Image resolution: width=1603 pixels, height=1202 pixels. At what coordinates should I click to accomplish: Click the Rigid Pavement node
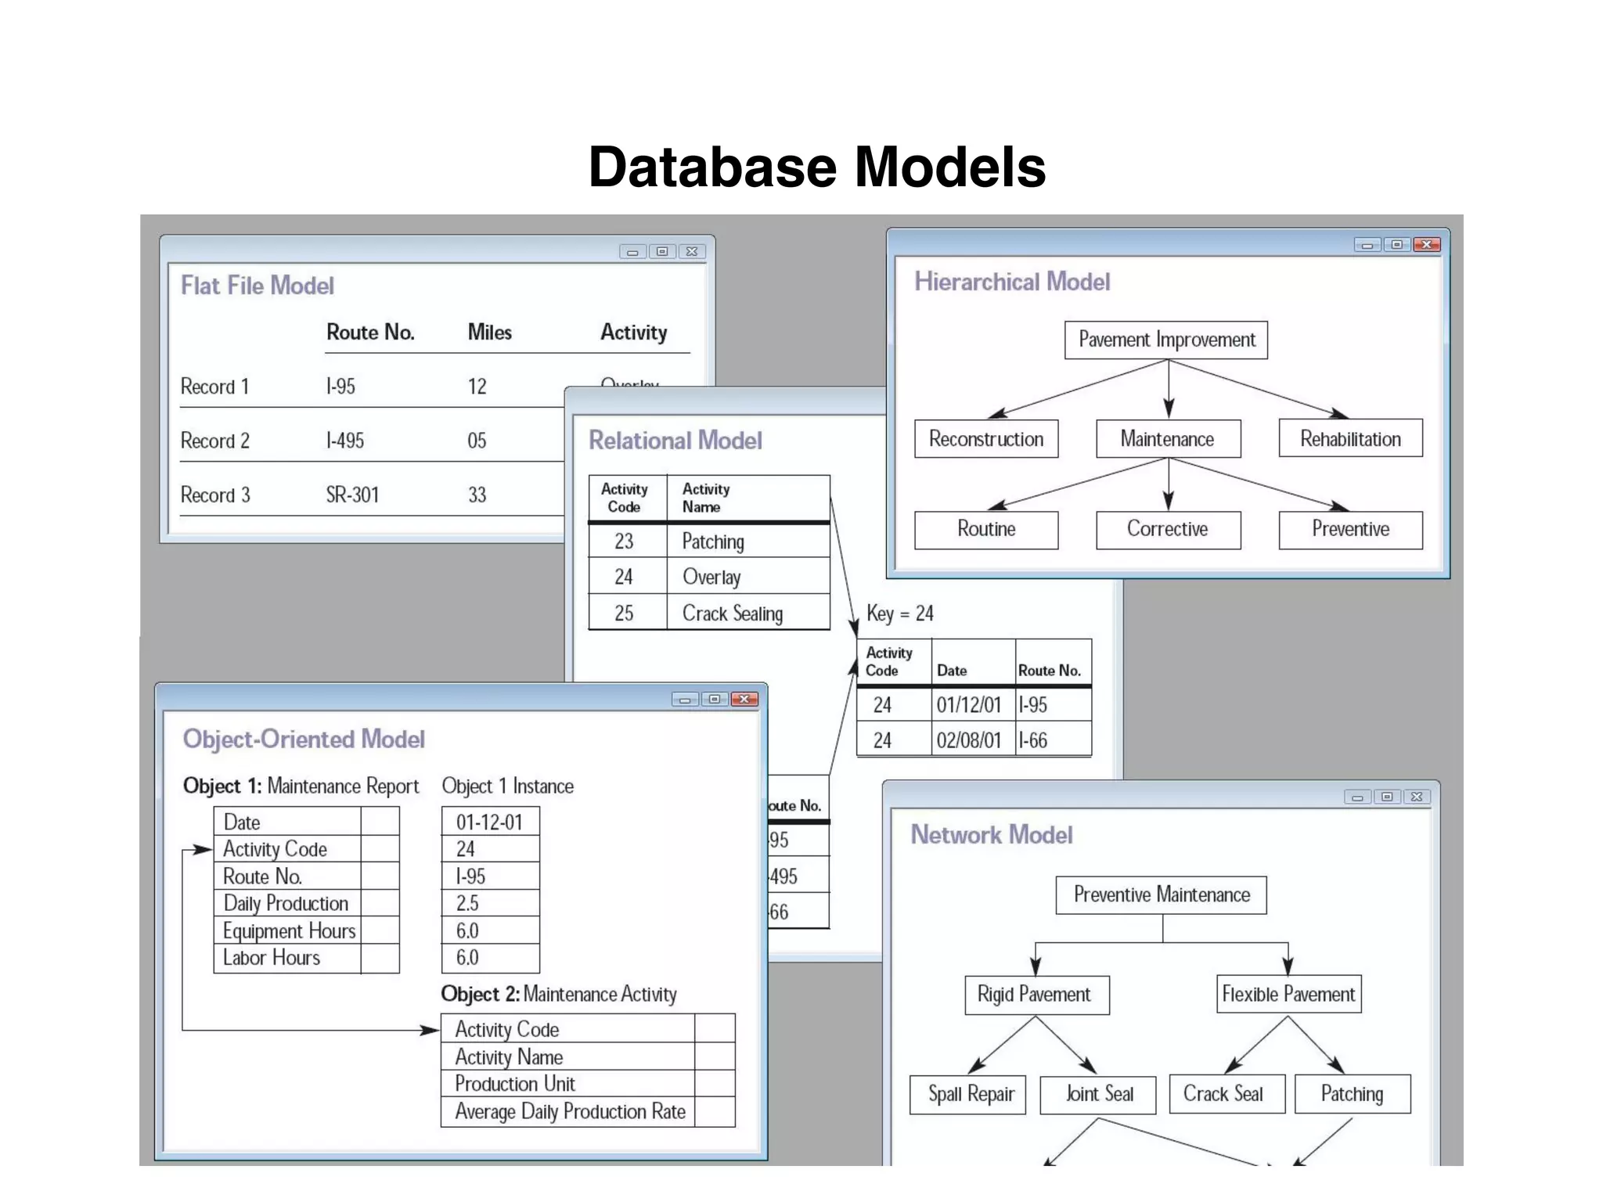click(1036, 995)
